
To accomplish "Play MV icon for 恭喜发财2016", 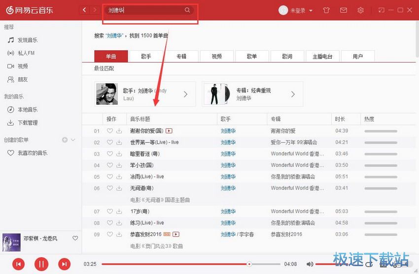I will coord(176,234).
